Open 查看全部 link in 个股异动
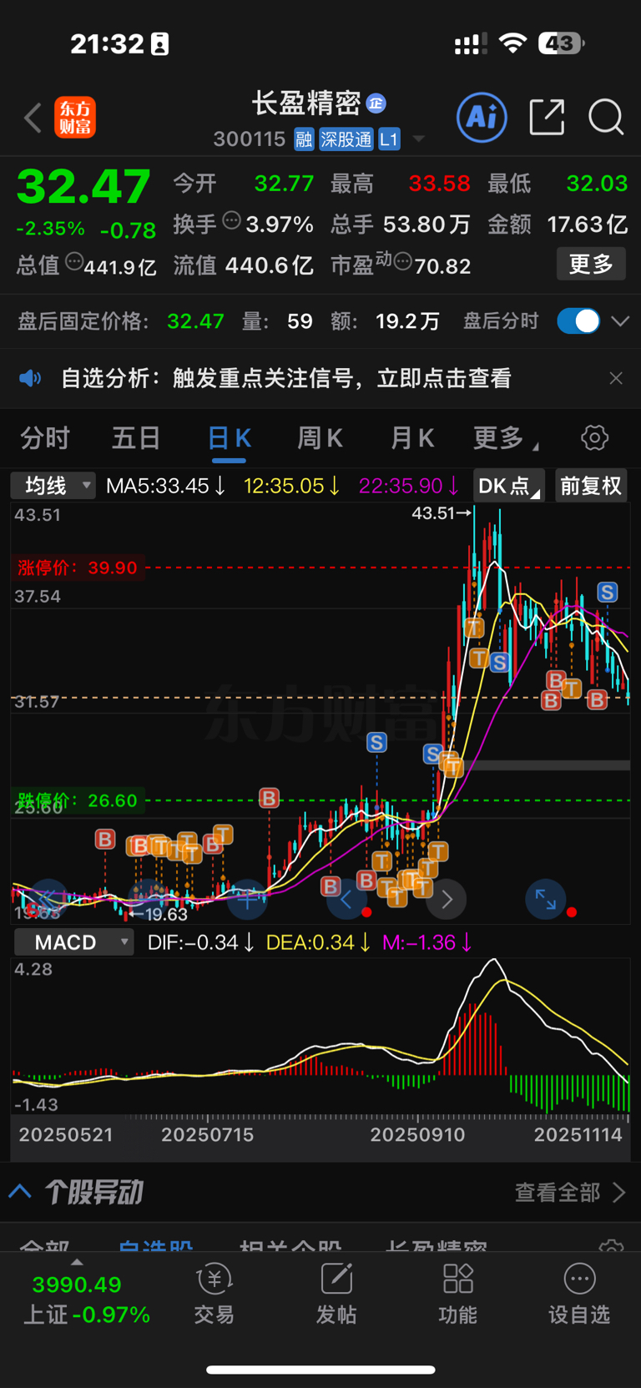The height and width of the screenshot is (1388, 641). pos(570,1192)
